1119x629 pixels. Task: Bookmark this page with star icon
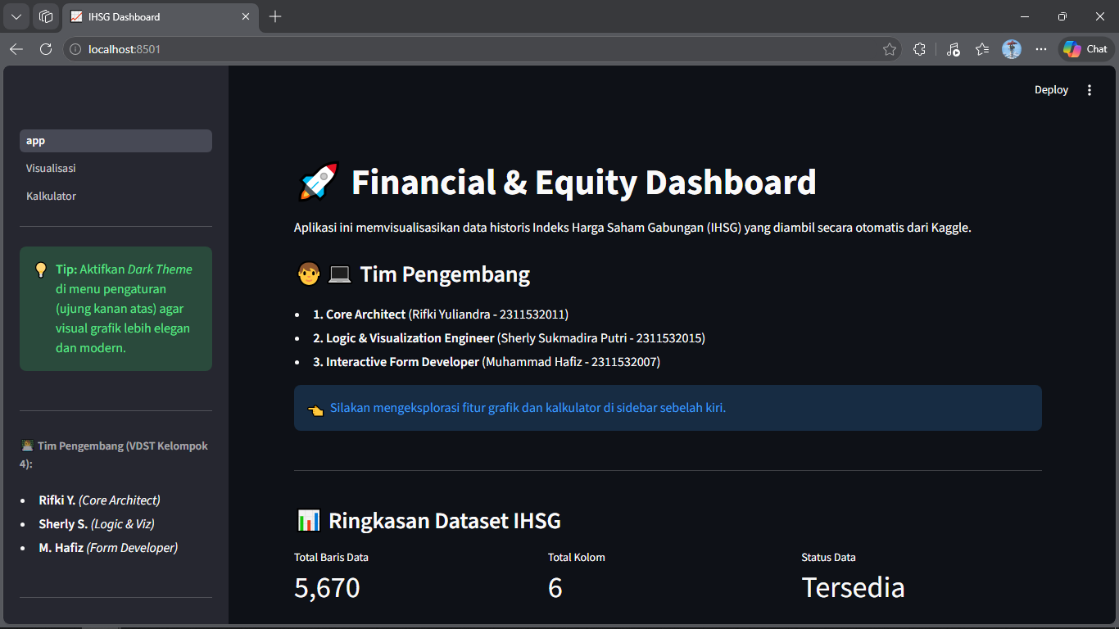click(890, 49)
